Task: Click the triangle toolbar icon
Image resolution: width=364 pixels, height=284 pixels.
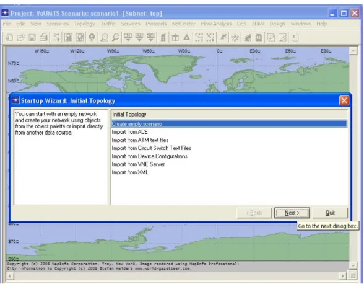Action: [187, 37]
